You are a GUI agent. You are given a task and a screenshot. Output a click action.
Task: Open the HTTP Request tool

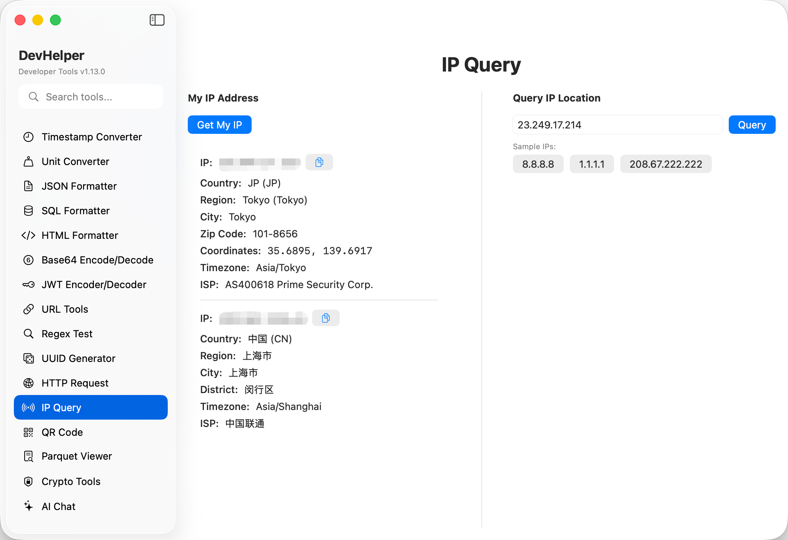click(x=75, y=383)
